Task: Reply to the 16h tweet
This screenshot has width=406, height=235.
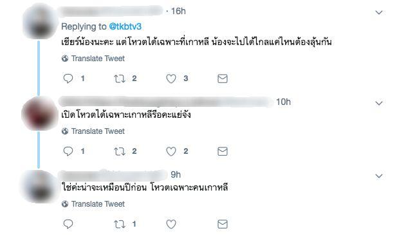Action: (x=68, y=79)
